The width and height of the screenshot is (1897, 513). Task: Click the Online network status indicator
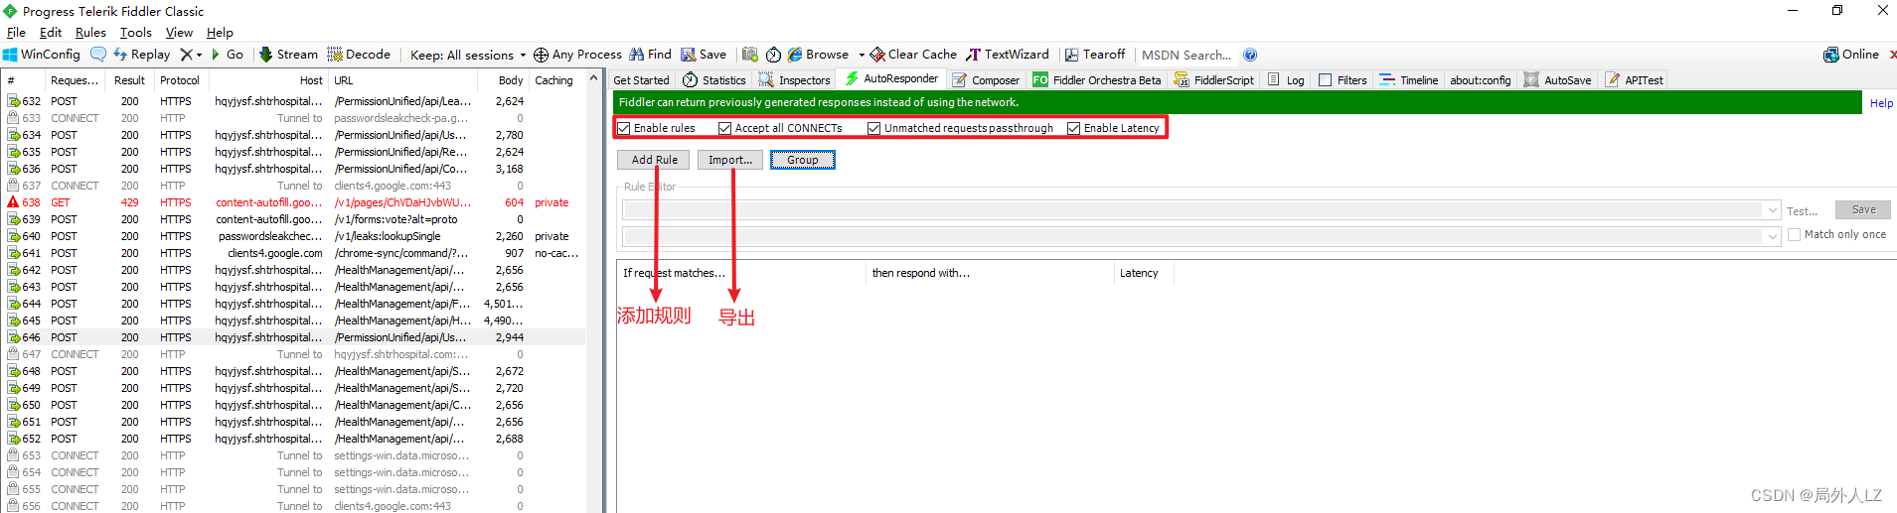[1851, 55]
